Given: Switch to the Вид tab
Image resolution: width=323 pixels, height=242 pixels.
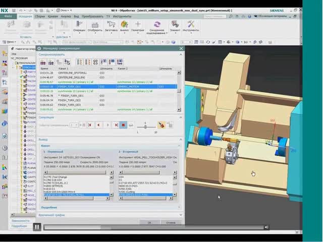Looking at the screenshot, I should [76, 16].
